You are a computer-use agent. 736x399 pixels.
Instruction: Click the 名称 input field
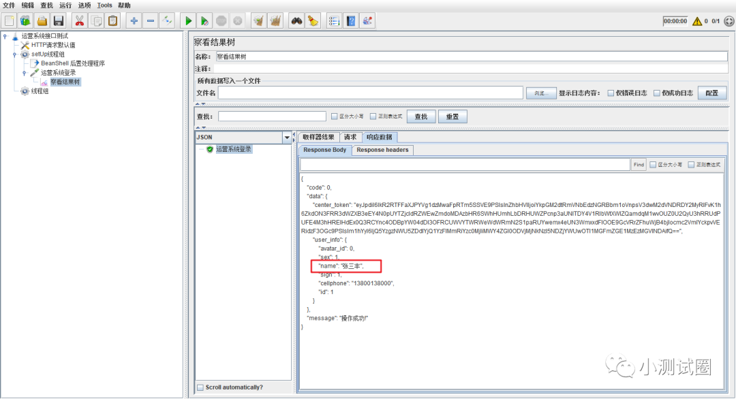click(472, 57)
